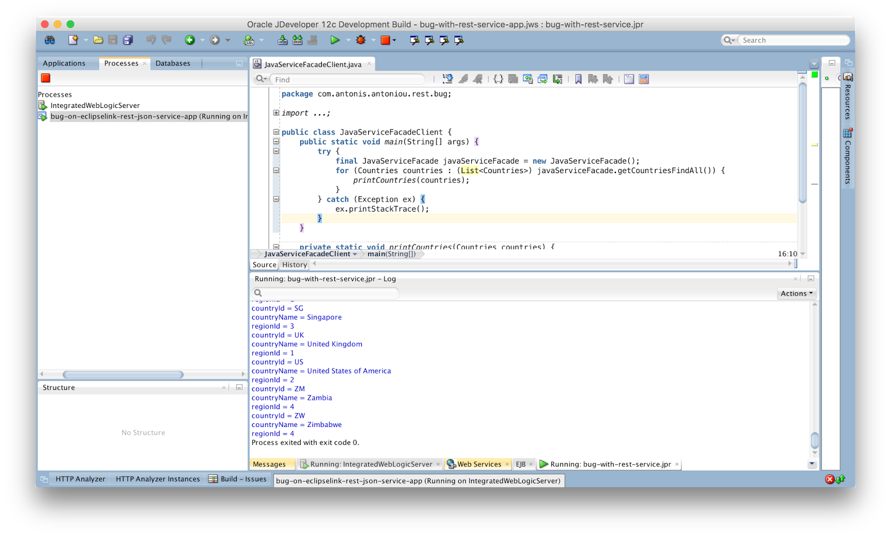Open the Back history dropdown arrow
This screenshot has width=891, height=535.
click(x=202, y=40)
